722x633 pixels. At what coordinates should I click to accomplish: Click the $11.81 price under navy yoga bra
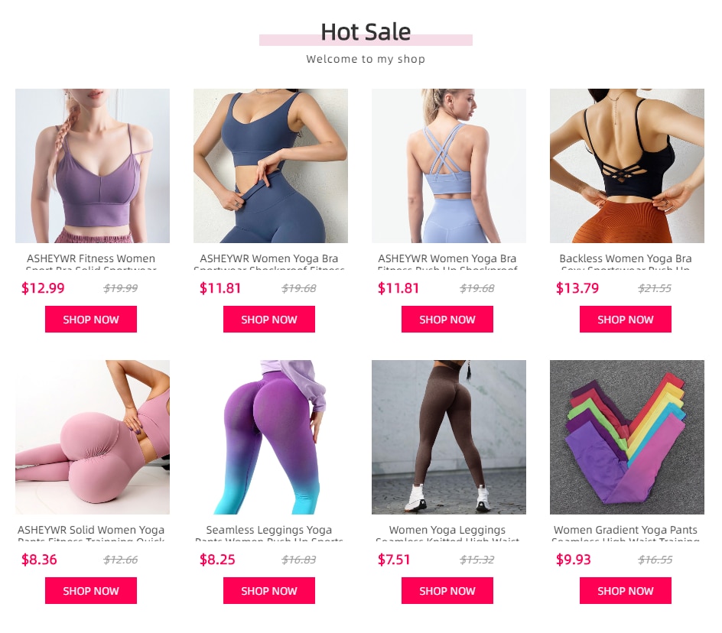[x=220, y=288]
